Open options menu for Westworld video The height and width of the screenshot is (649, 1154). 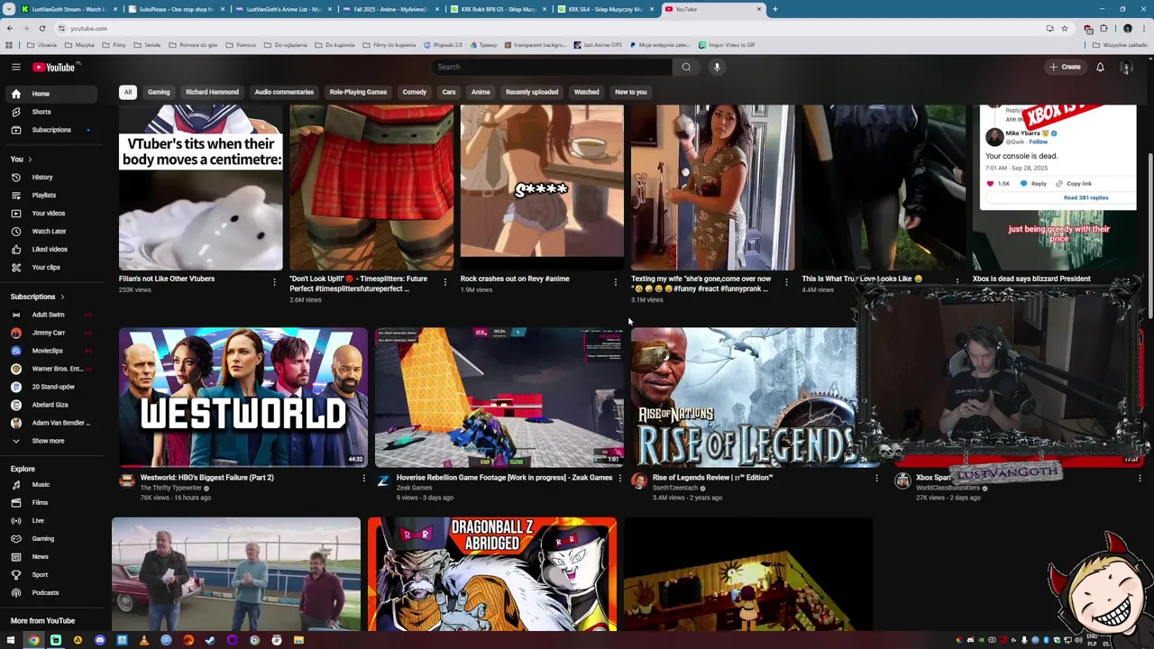(x=364, y=479)
